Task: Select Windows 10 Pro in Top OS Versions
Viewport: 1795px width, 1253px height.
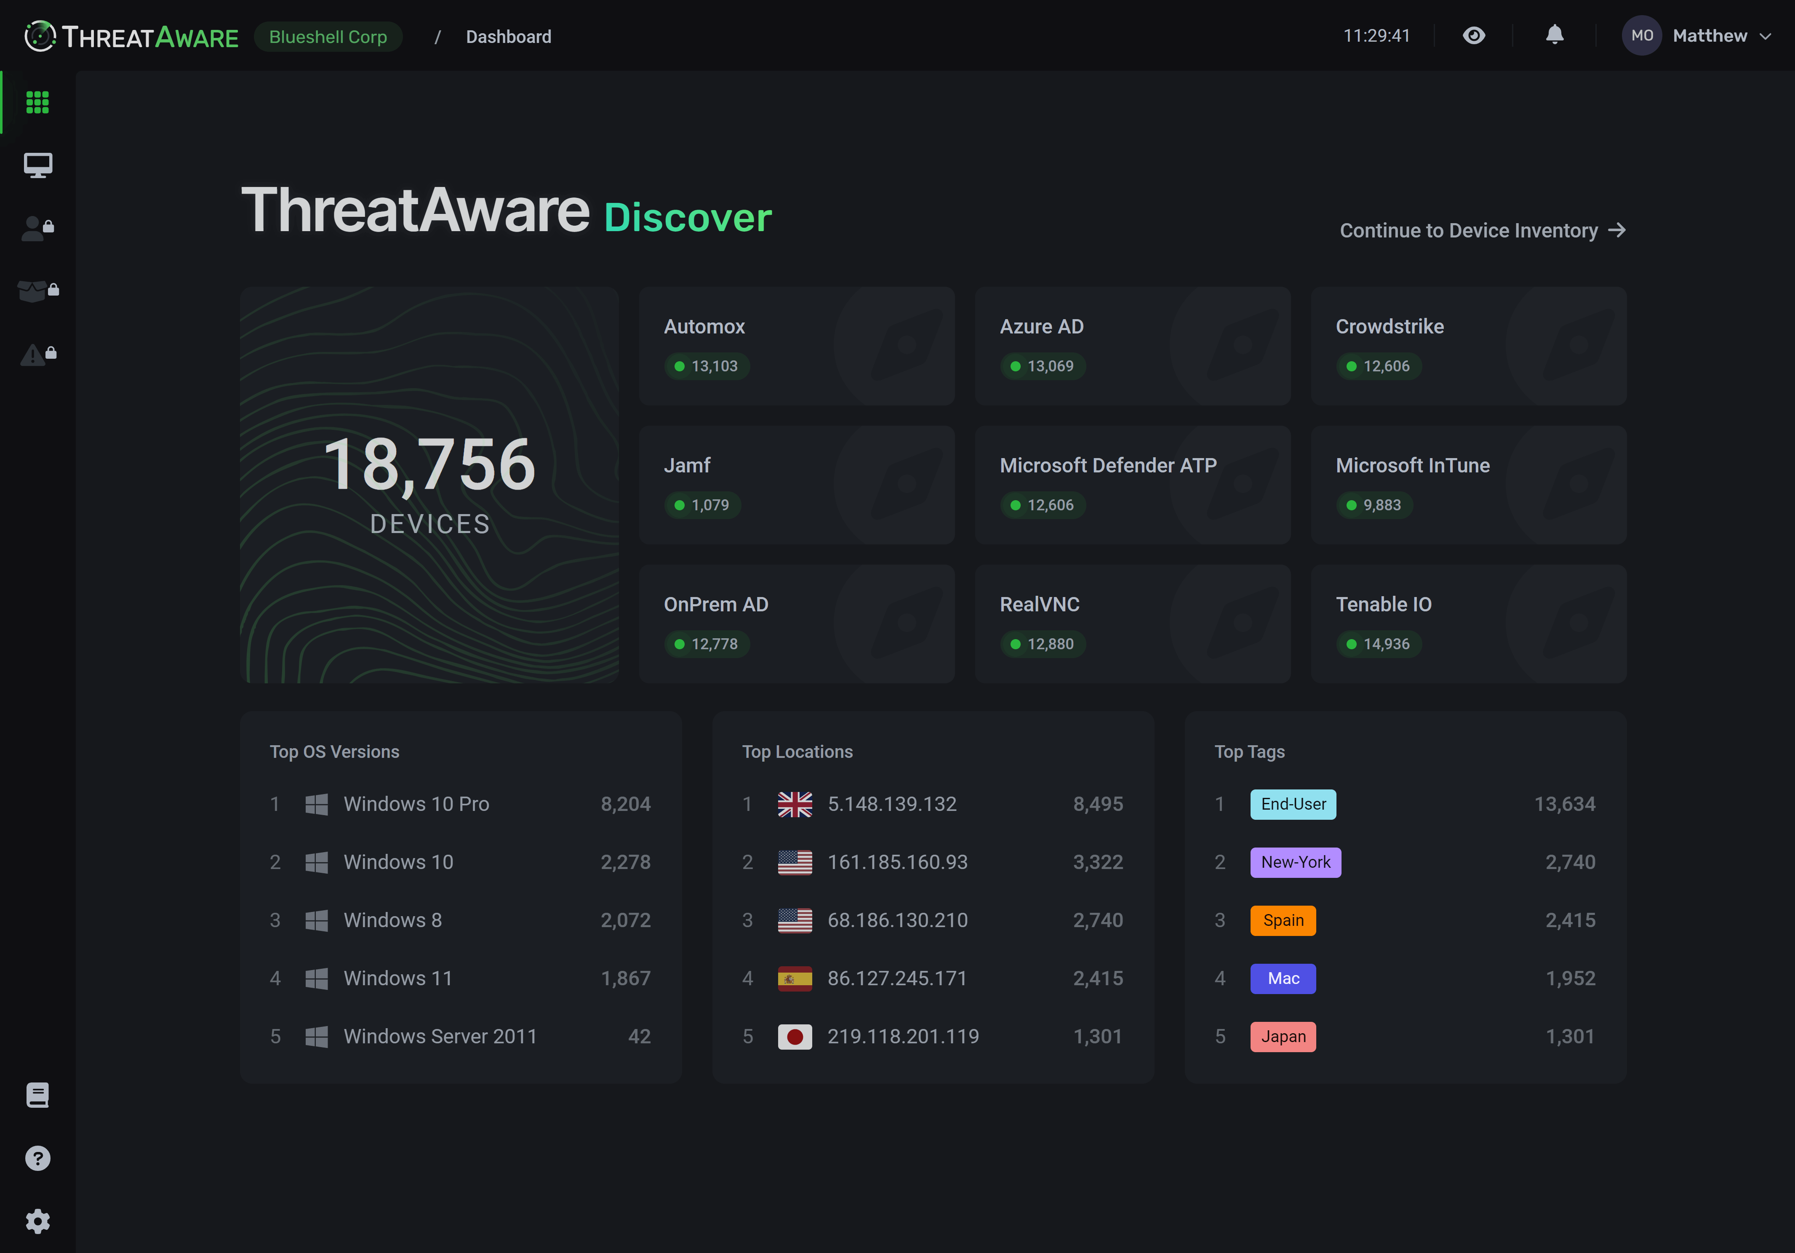Action: point(461,804)
